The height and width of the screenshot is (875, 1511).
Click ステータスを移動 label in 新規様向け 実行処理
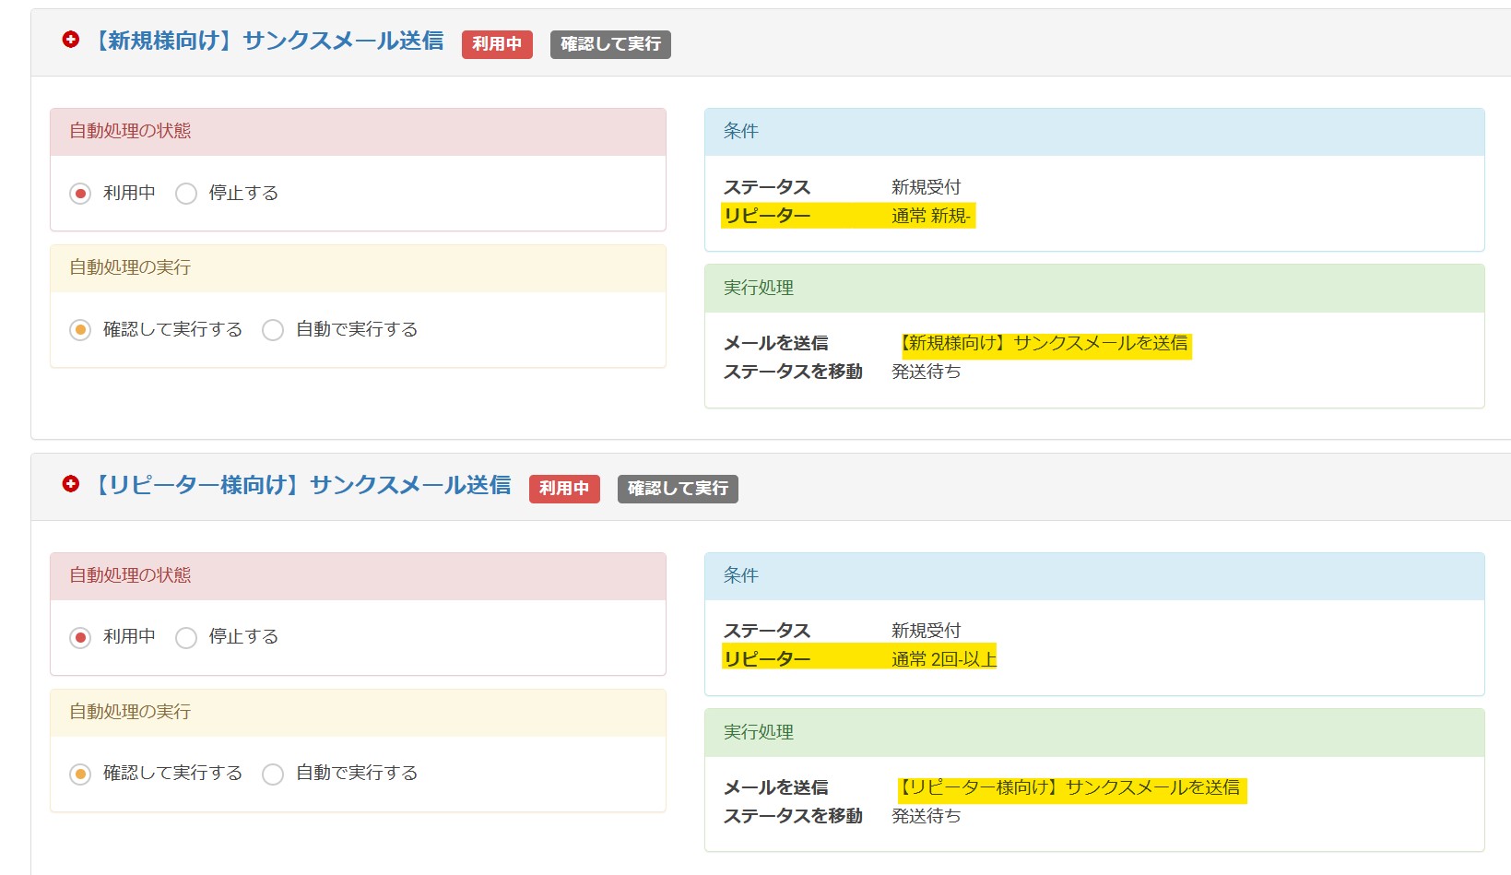pos(793,372)
